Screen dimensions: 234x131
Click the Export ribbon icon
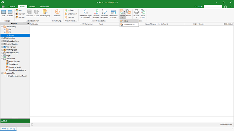pos(129,13)
